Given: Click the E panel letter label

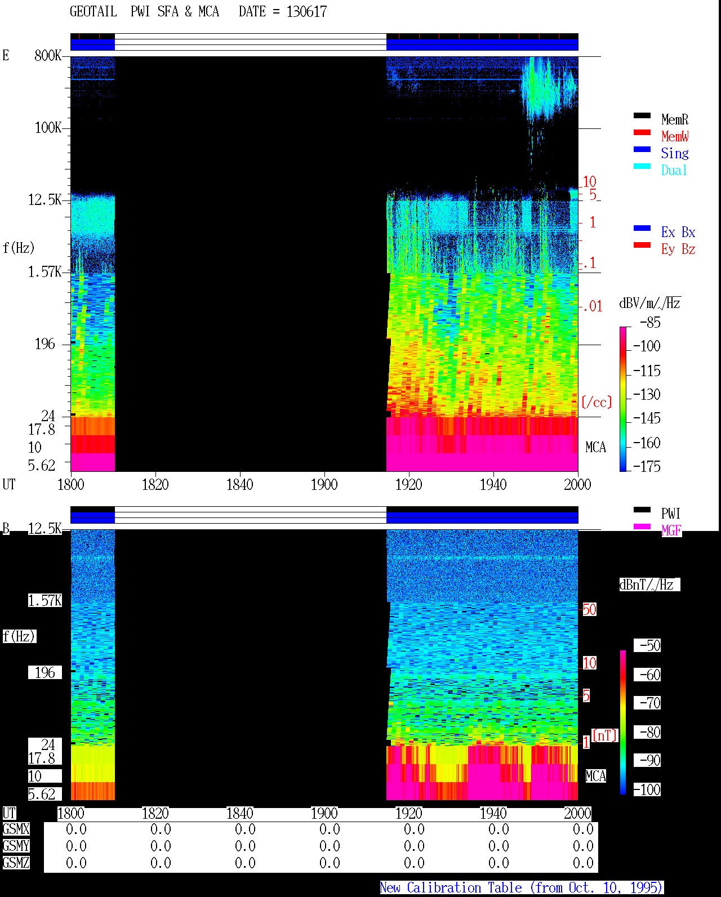Looking at the screenshot, I should click(6, 55).
